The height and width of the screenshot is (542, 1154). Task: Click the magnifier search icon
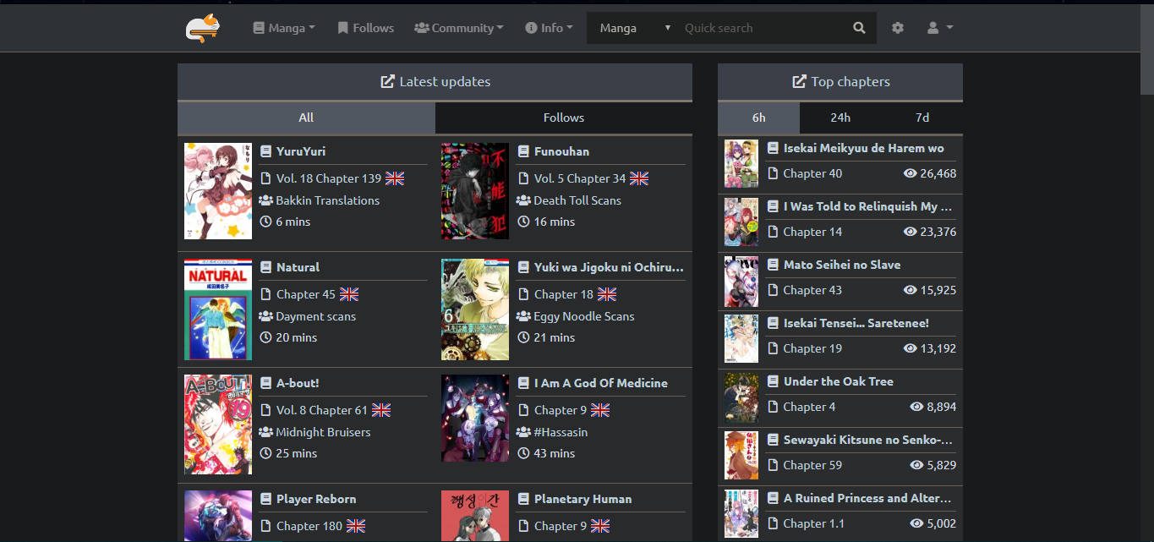[x=859, y=28]
